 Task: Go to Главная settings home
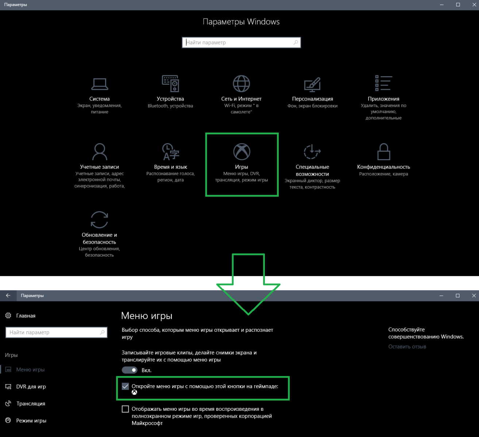[x=26, y=316]
